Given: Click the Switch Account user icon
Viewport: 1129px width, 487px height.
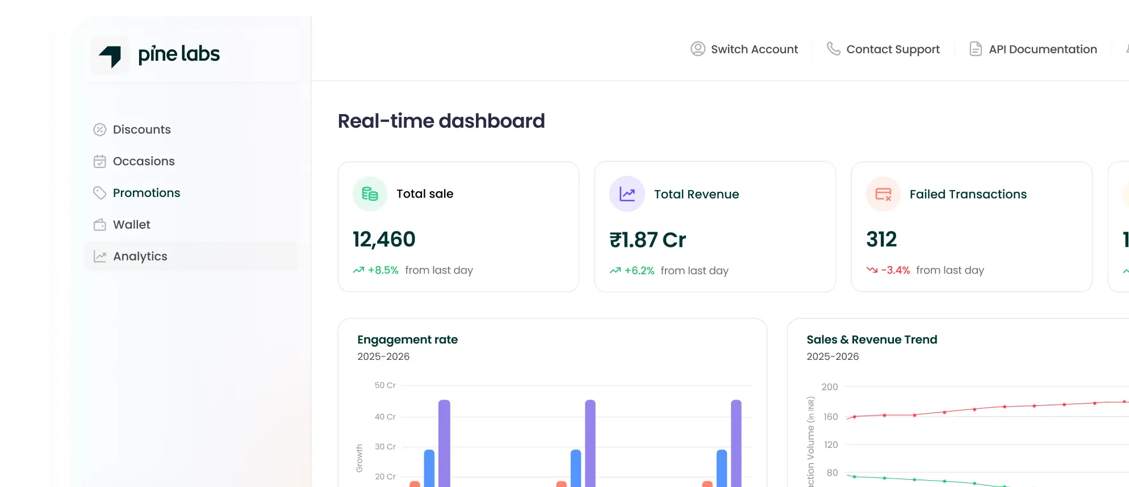Looking at the screenshot, I should point(698,49).
